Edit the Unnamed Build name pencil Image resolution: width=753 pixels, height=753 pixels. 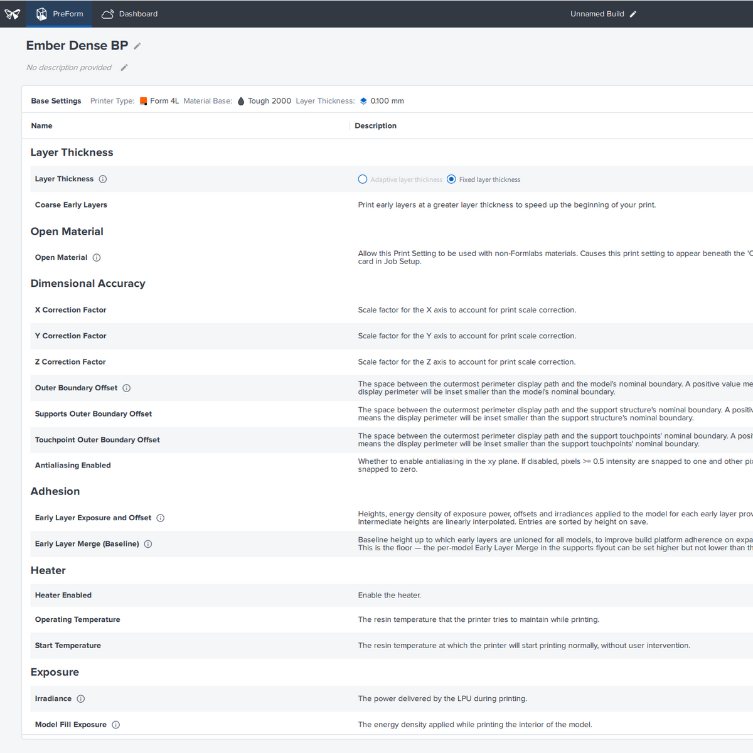pos(633,14)
